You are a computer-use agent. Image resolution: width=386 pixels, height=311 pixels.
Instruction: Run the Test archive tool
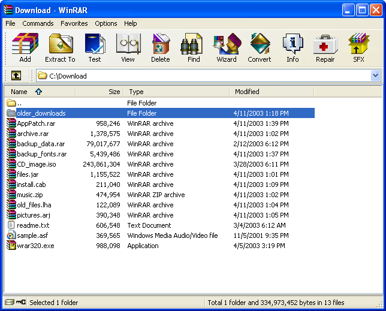pyautogui.click(x=95, y=48)
